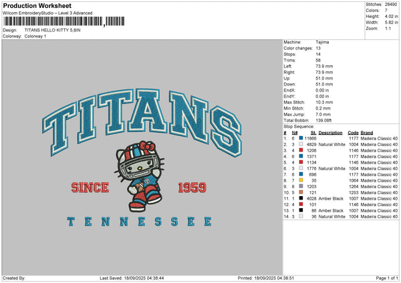Click the red SINCE text in the design

tap(90, 188)
